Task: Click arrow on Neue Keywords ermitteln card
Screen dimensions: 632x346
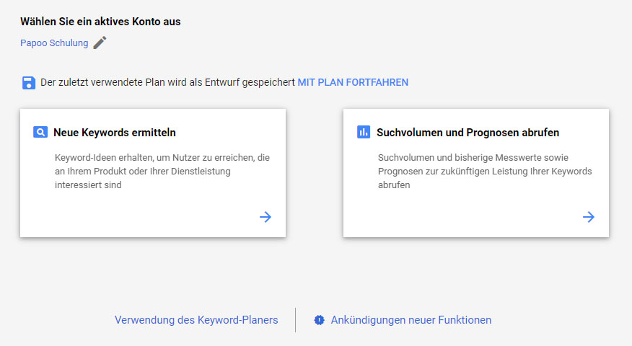Action: 265,217
